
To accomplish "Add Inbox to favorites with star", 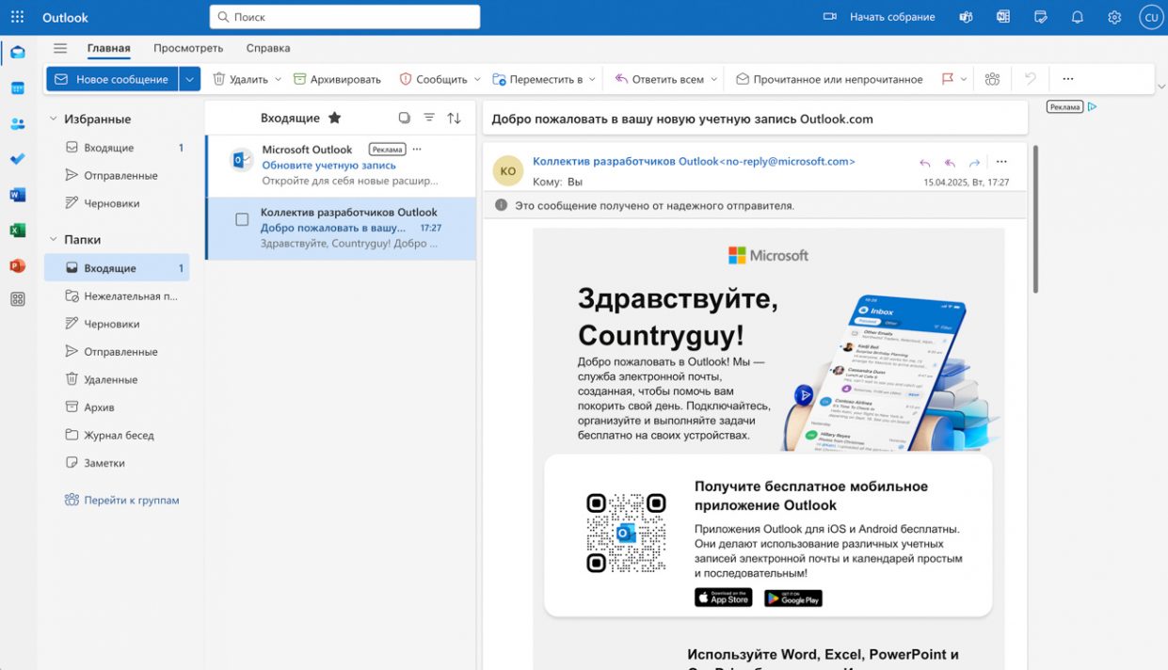I will tap(334, 118).
